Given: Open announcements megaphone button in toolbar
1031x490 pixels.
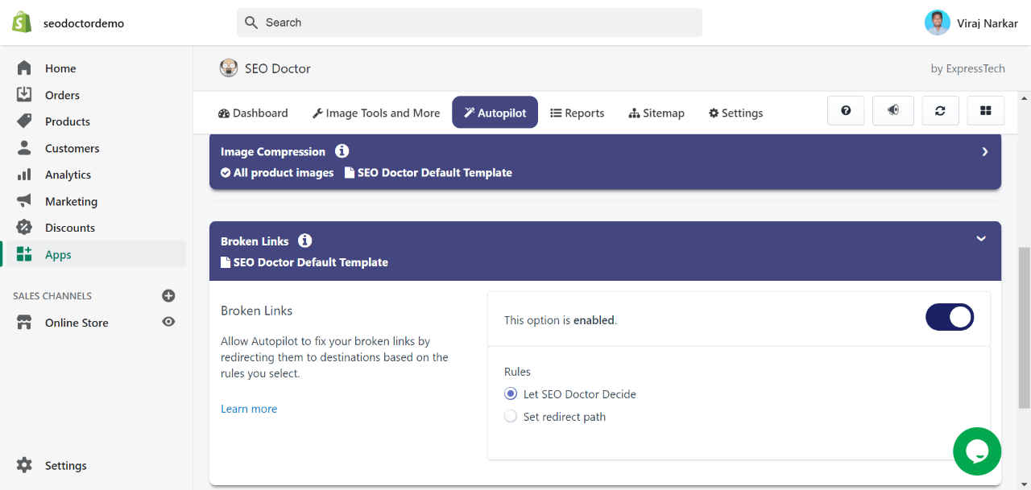Looking at the screenshot, I should [893, 111].
